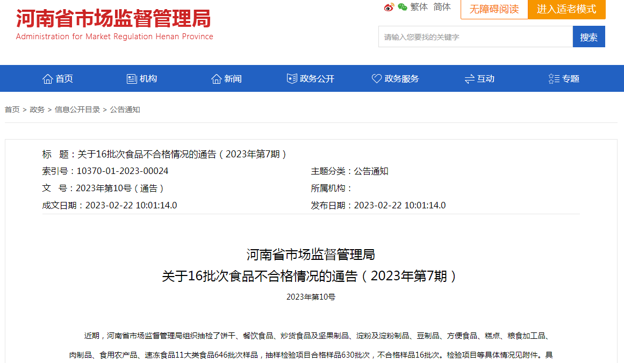Viewport: 624px width, 363px height.
Task: Click the keyword search input field
Action: tap(476, 37)
